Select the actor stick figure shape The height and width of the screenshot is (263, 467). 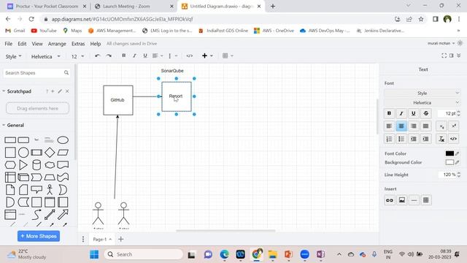point(50,190)
